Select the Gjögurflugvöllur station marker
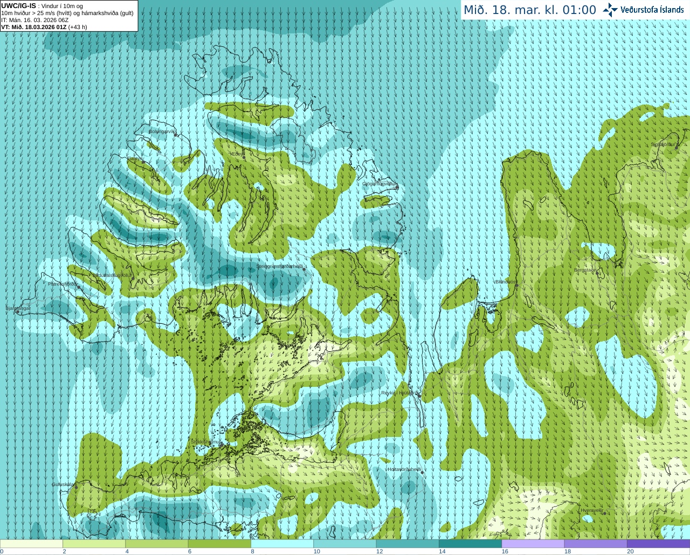The image size is (690, 555). click(396, 188)
